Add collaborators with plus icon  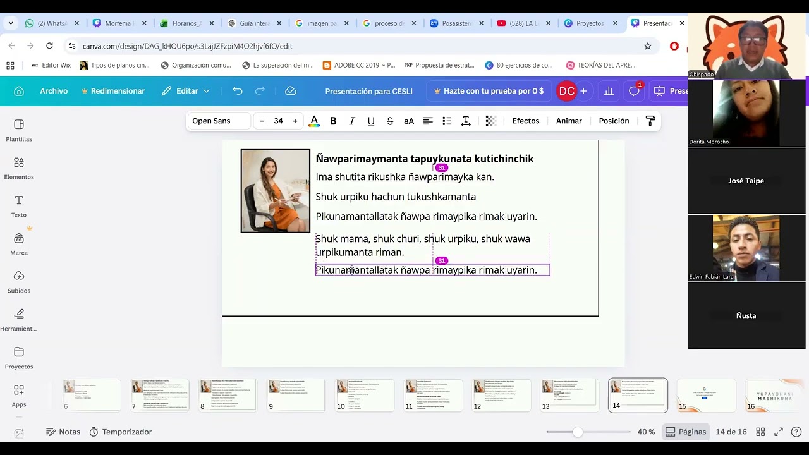583,91
